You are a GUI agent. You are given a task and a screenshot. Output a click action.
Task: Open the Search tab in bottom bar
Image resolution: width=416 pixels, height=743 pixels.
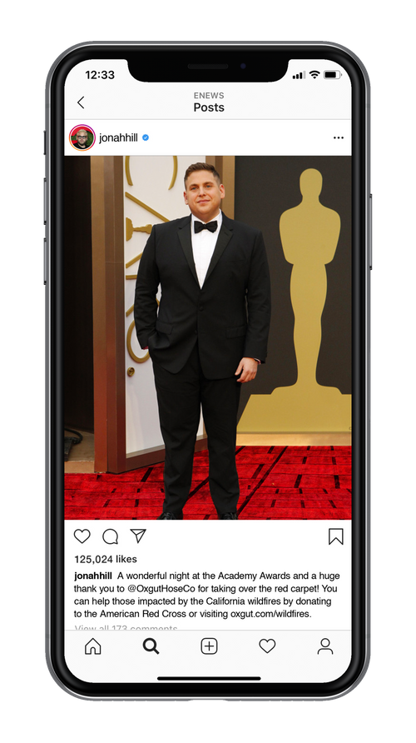tap(151, 646)
